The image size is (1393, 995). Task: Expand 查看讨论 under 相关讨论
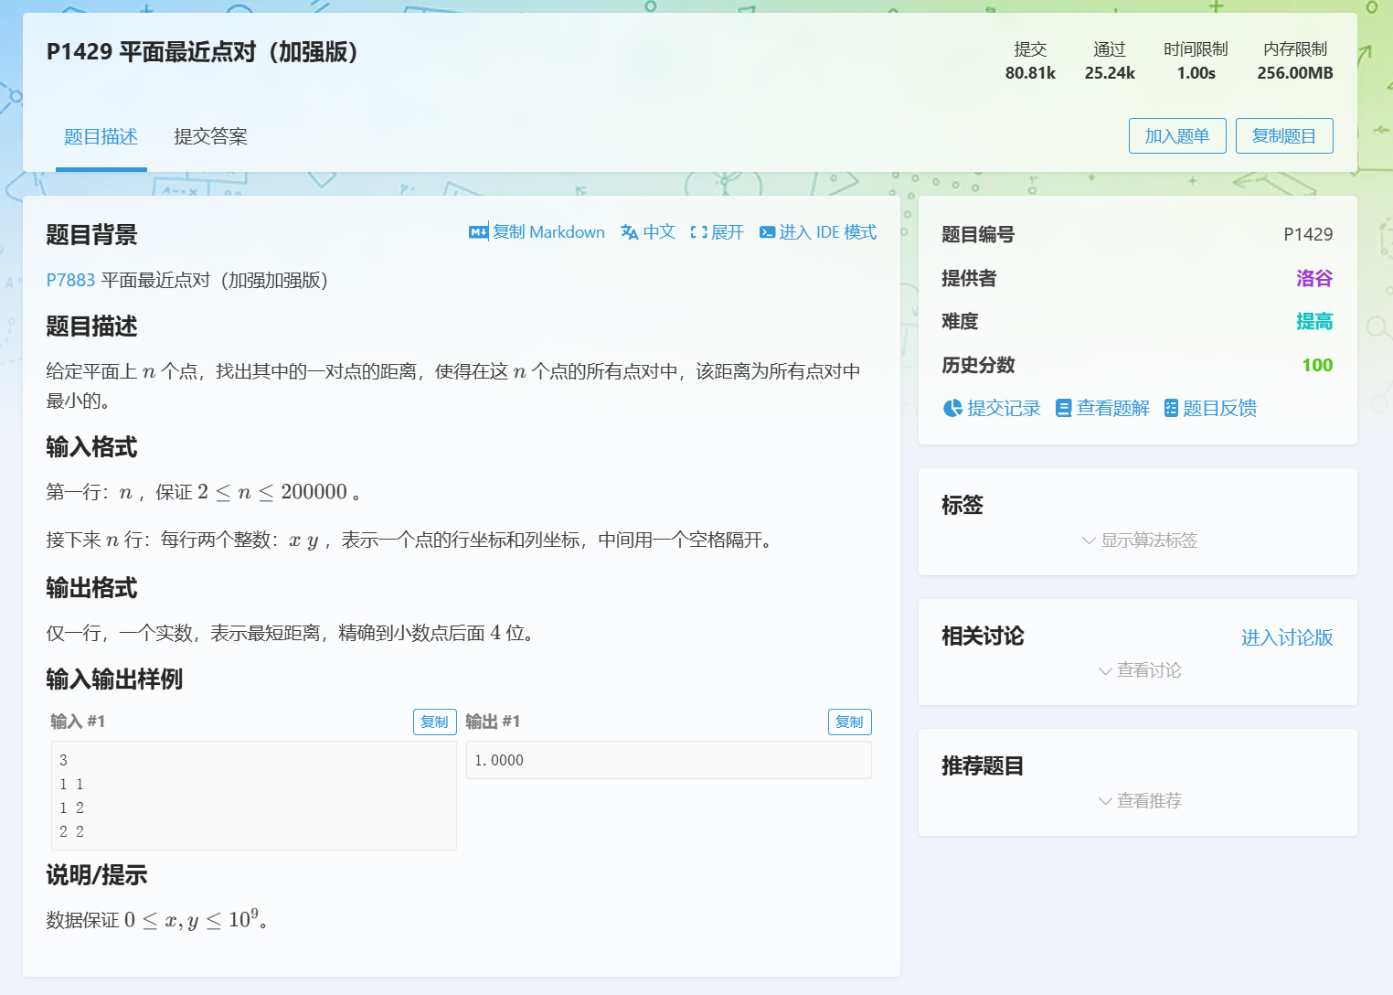[x=1139, y=670]
